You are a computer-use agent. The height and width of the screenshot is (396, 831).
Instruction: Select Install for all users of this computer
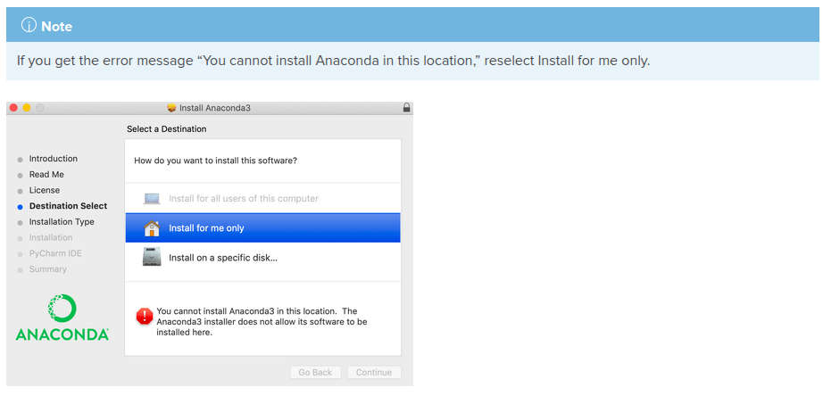tap(262, 199)
